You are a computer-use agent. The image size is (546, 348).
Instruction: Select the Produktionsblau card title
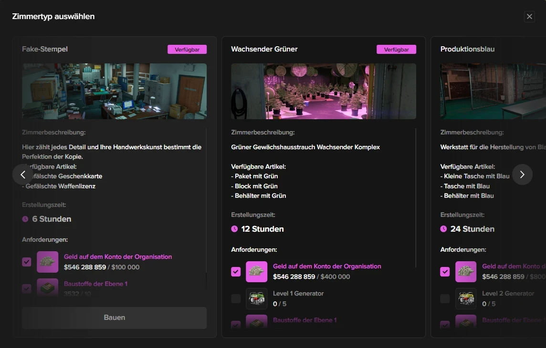(467, 49)
